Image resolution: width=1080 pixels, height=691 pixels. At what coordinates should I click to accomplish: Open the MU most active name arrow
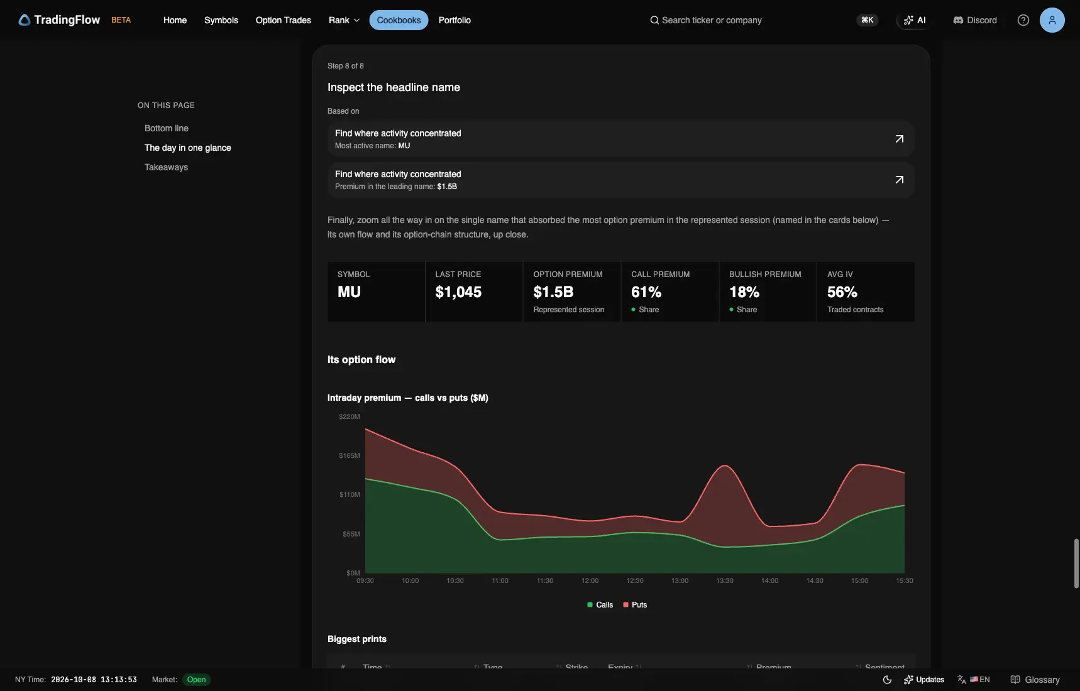pos(900,139)
